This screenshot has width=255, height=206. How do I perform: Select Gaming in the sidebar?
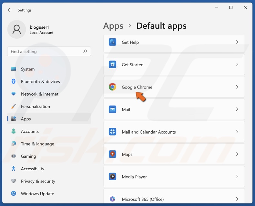click(49, 156)
